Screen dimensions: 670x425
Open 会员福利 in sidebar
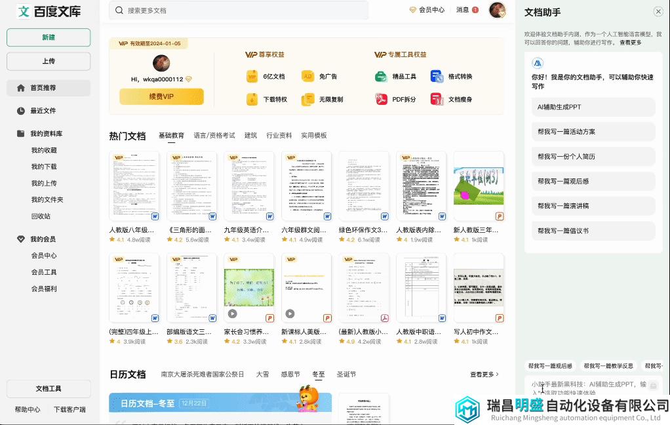pyautogui.click(x=43, y=289)
